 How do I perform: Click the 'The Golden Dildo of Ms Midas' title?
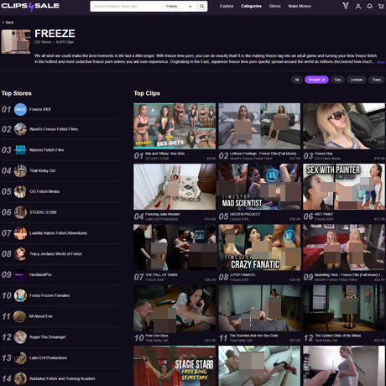pyautogui.click(x=338, y=336)
